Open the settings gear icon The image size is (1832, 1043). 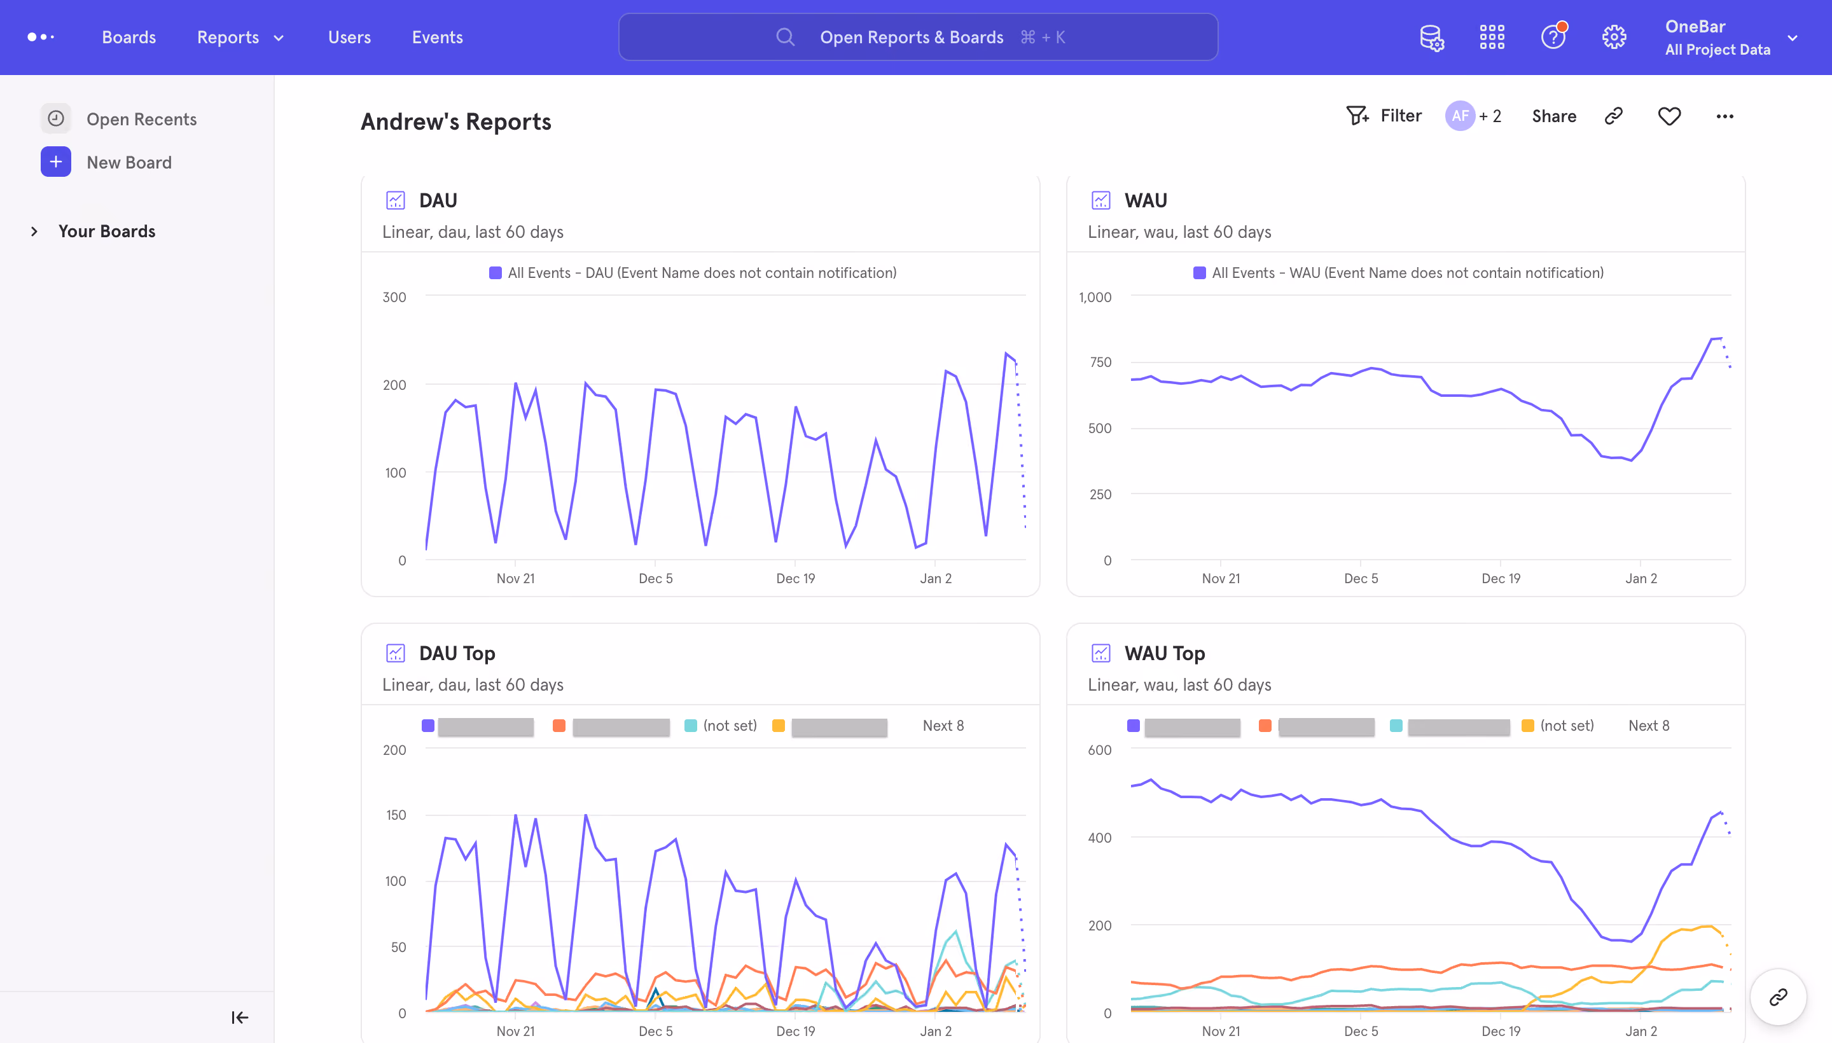click(x=1613, y=38)
